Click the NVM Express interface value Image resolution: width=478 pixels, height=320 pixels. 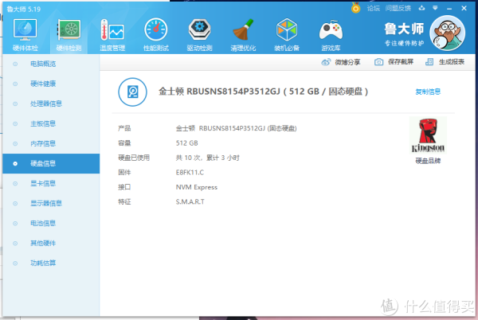197,187
